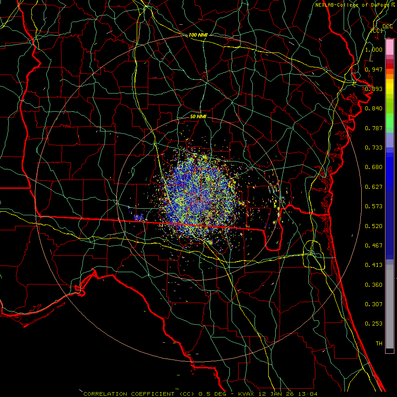Viewport: 397px width, 397px height.
Task: Click the 0.893 legend value
Action: (374, 89)
